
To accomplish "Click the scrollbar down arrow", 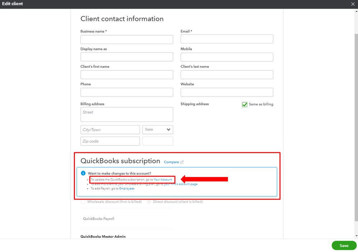I will tap(356, 236).
